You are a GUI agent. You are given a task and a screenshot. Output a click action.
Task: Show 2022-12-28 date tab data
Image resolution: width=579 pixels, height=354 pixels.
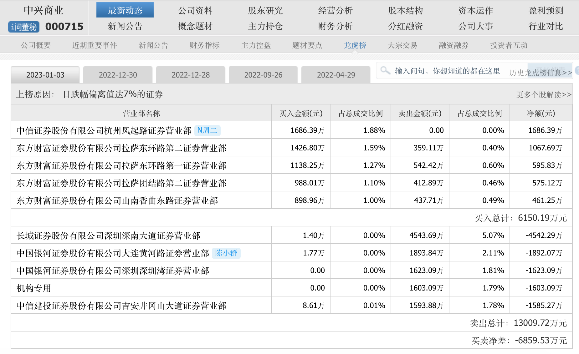click(191, 75)
